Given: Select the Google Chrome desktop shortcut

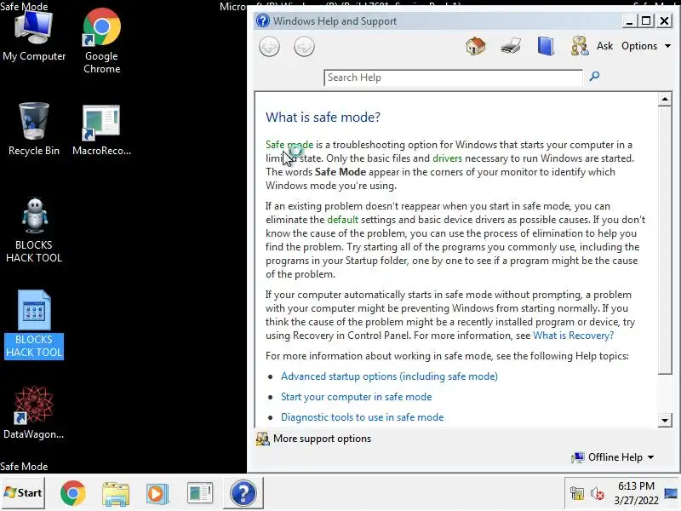Looking at the screenshot, I should coord(101,41).
